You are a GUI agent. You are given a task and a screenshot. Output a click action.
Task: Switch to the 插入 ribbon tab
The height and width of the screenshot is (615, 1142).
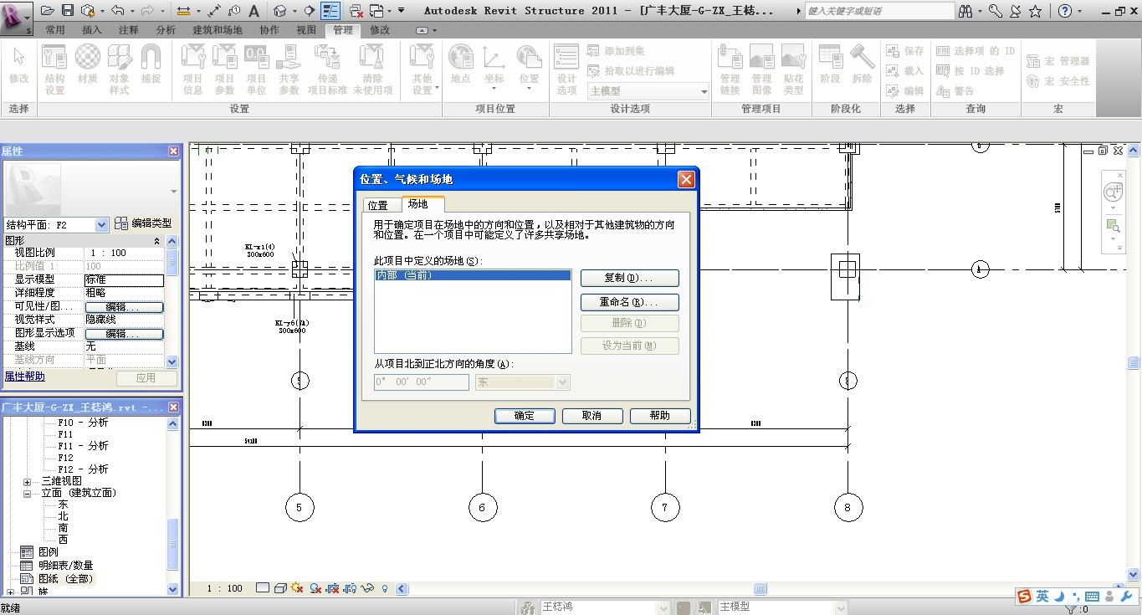[92, 30]
